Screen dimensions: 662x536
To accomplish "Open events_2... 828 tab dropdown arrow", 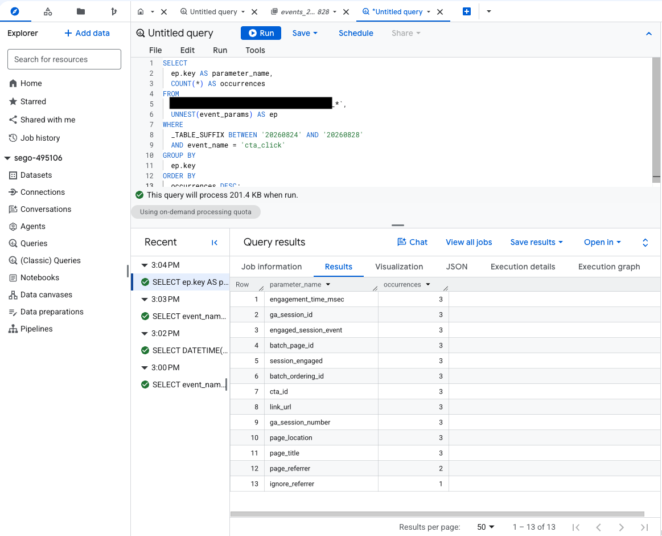I will [335, 12].
